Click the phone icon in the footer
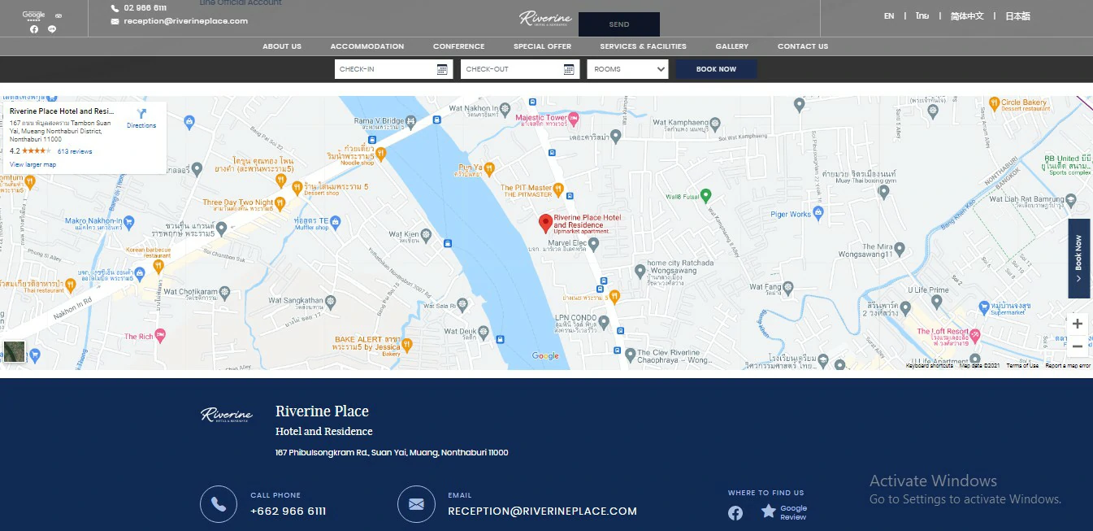This screenshot has width=1093, height=531. 219,504
